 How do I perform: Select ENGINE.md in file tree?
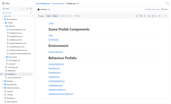11,71
